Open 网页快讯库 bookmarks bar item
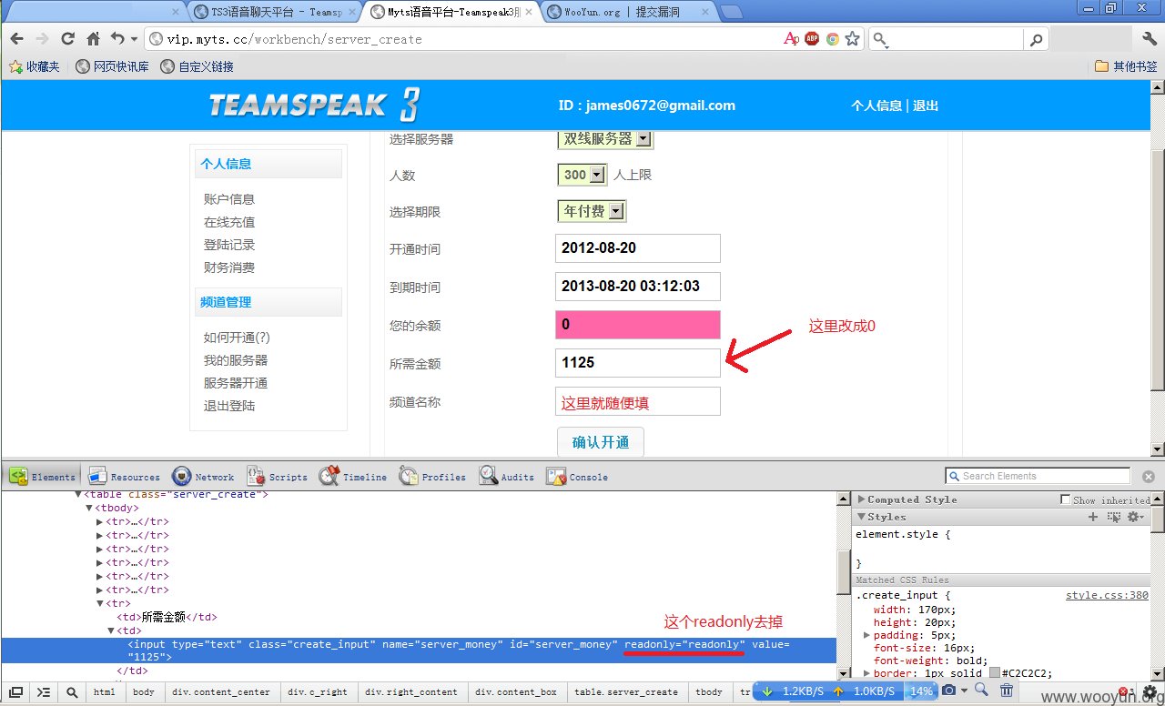1165x706 pixels. (x=113, y=66)
